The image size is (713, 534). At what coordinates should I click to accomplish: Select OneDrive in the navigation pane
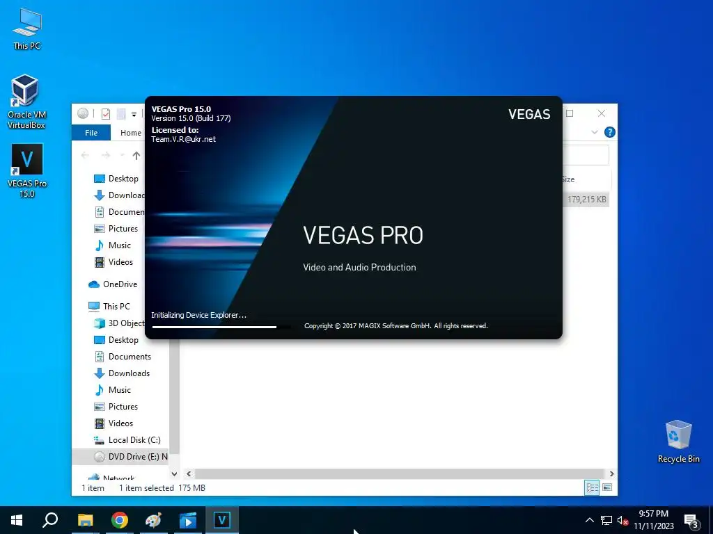[x=113, y=284]
